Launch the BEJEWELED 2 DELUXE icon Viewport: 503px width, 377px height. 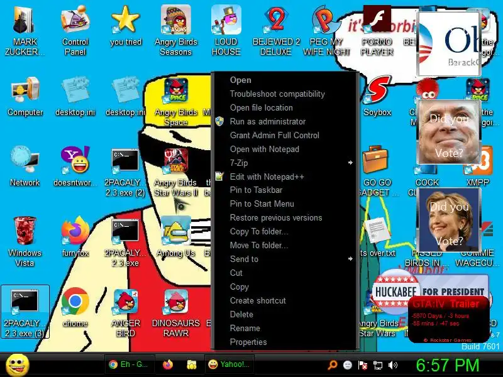[x=276, y=31]
